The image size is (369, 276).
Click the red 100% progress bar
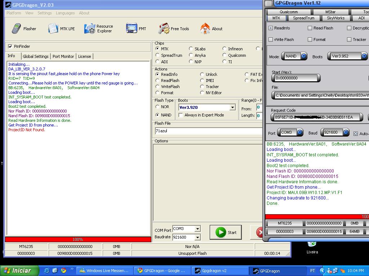coord(78,239)
